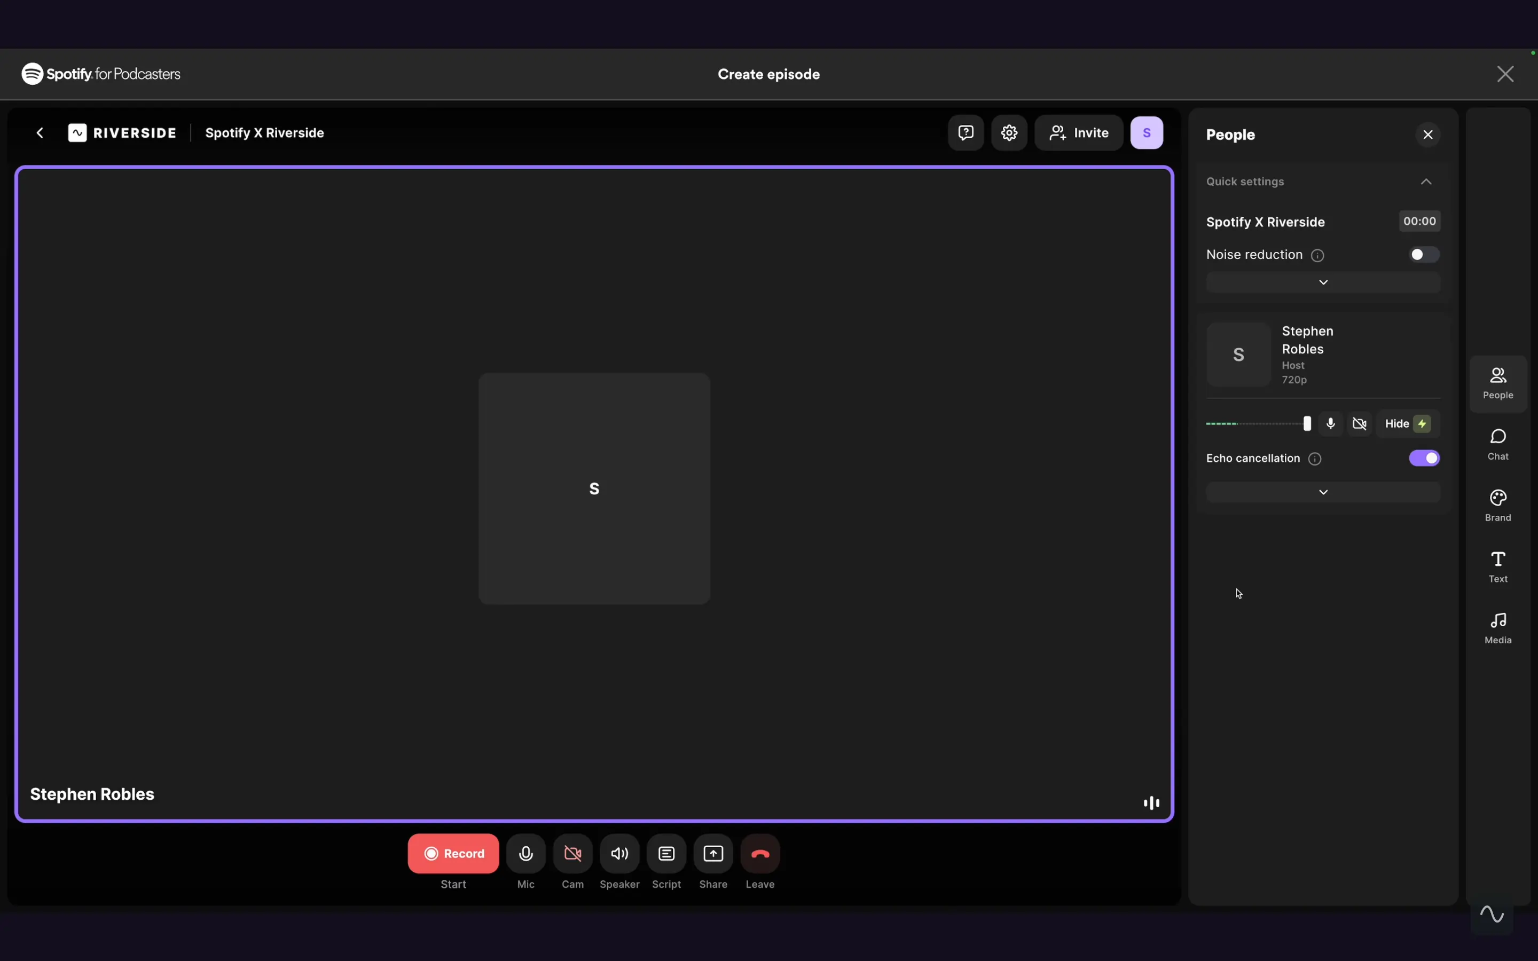Click the center S avatar tile in video
Image resolution: width=1538 pixels, height=961 pixels.
(x=594, y=488)
